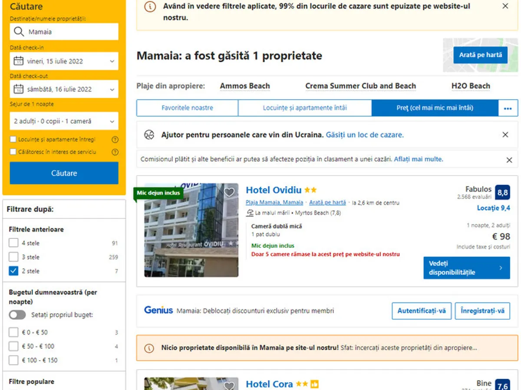Tick the € 50 - € 100 budget box

pyautogui.click(x=13, y=346)
